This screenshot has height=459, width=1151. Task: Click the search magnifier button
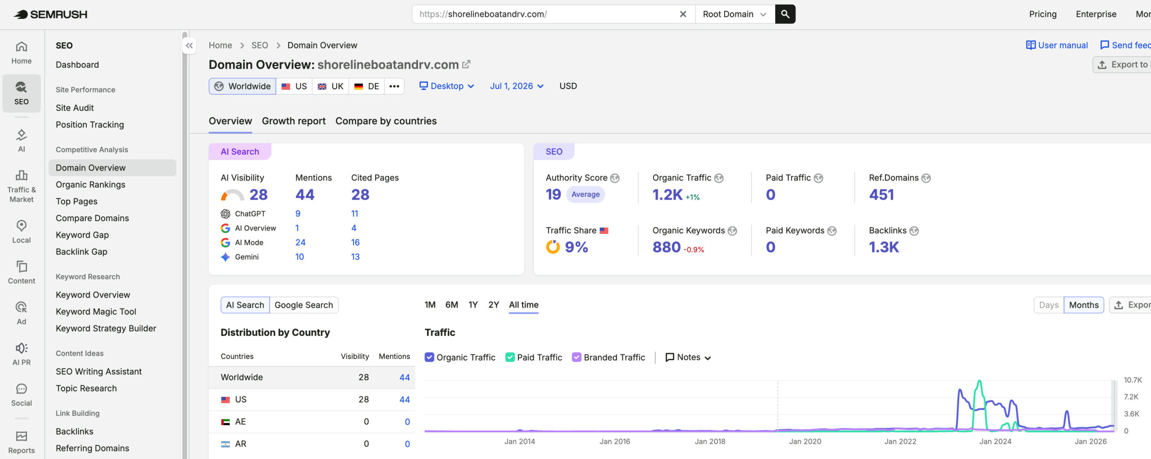pos(785,14)
